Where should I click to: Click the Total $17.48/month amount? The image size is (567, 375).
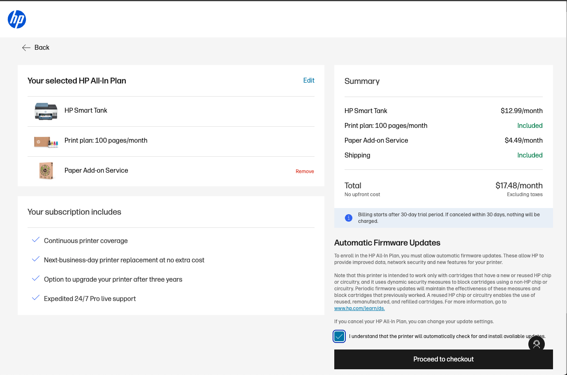pyautogui.click(x=519, y=185)
